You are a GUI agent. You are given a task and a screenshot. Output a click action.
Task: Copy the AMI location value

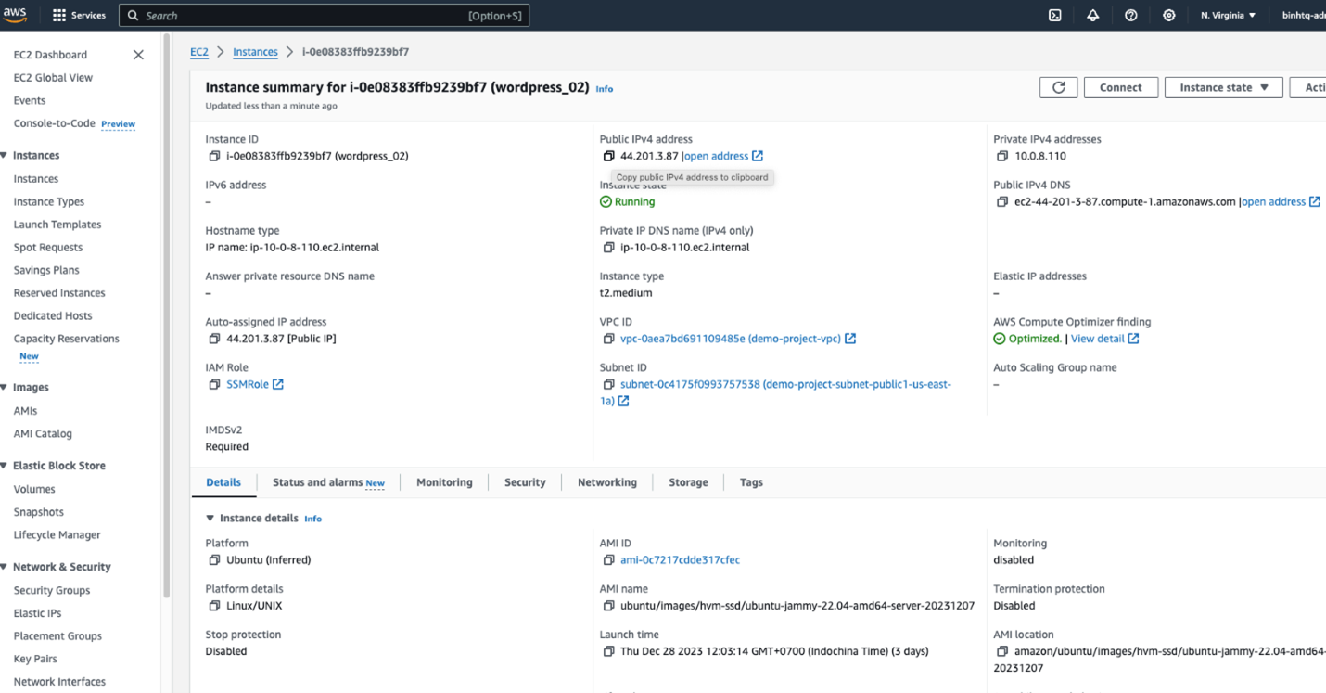coord(1001,651)
